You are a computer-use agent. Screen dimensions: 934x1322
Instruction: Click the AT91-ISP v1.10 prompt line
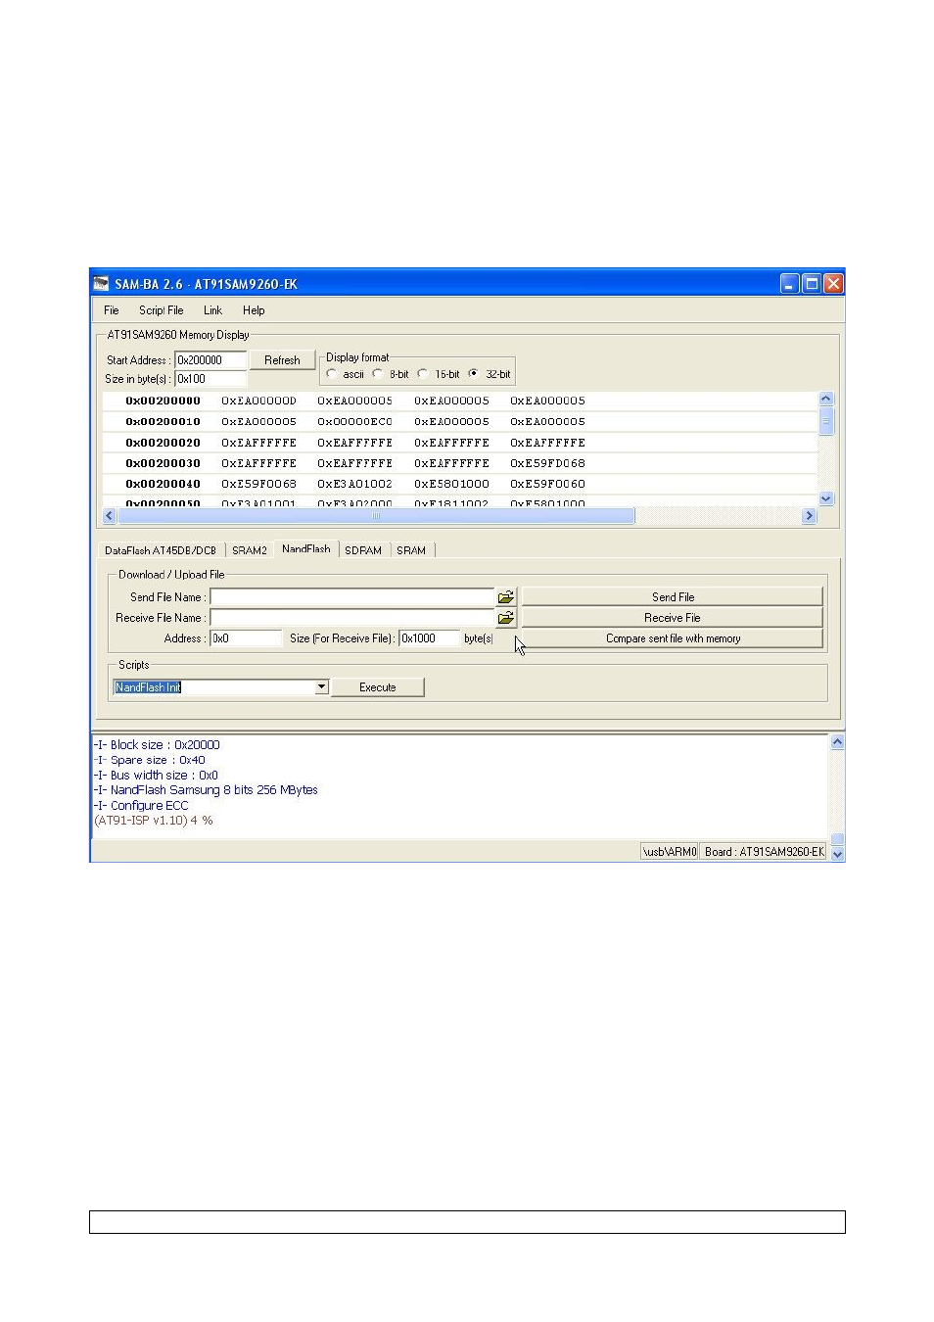[154, 821]
